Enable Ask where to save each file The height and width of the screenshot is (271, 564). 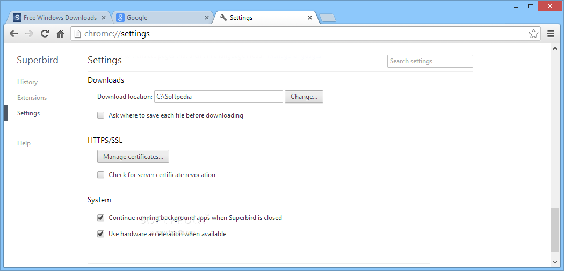[101, 115]
